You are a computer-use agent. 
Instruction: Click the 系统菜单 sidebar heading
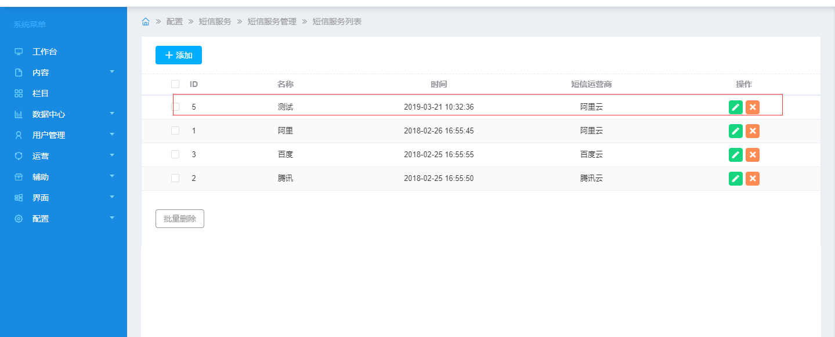30,24
